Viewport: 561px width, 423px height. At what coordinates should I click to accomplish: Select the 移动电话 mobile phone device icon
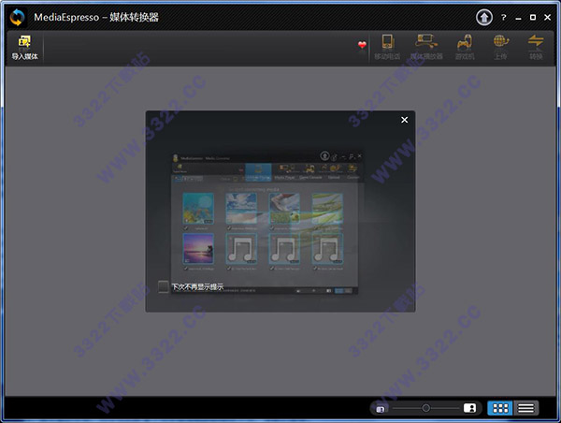pos(387,47)
